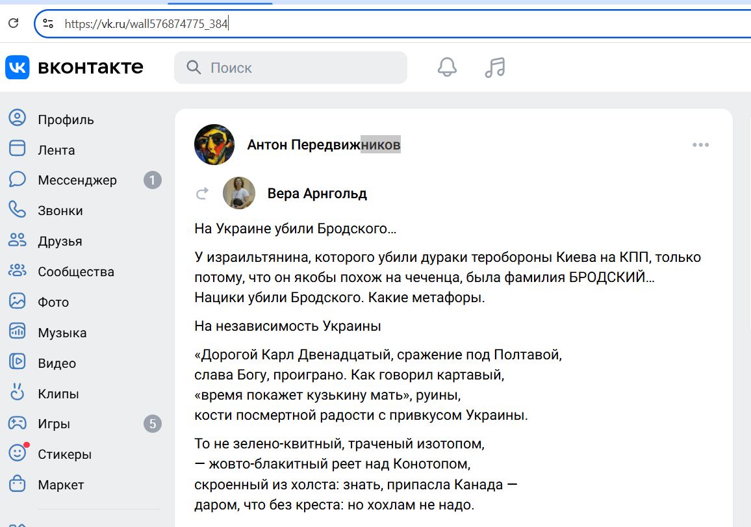Open Фото section label

[53, 302]
